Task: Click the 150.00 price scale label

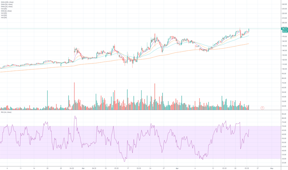Action: coord(285,46)
